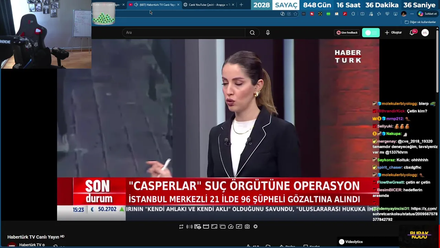Click the screenshot capture toolbar icon
440x248 pixels.
tap(395, 14)
